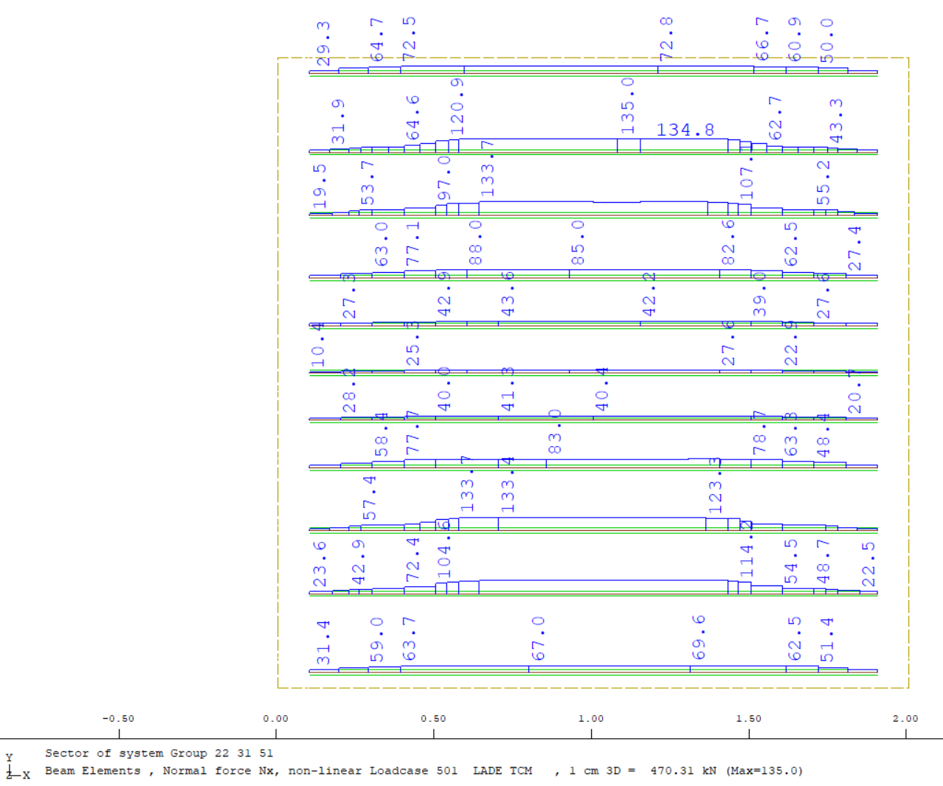Select the 83.0 beam value label
The height and width of the screenshot is (786, 943).
[x=555, y=432]
